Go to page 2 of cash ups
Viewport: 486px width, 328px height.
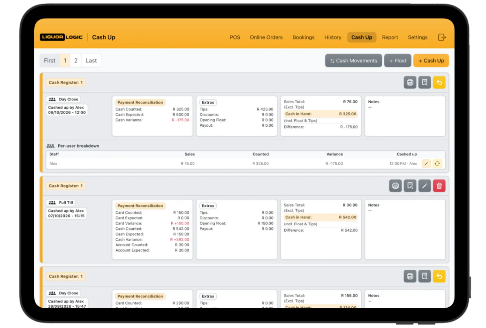point(76,60)
